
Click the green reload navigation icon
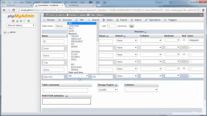pos(28,21)
